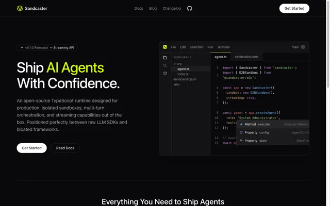Screen dimensions: 330x206
Task: Click the src folder name
Action: point(179,64)
